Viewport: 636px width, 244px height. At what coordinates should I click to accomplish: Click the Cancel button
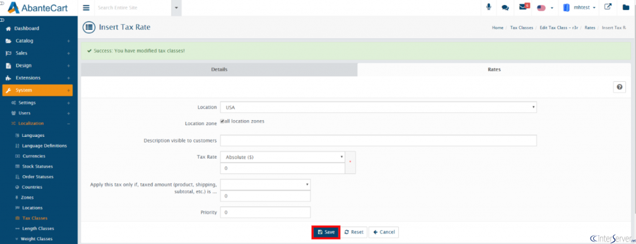[384, 232]
